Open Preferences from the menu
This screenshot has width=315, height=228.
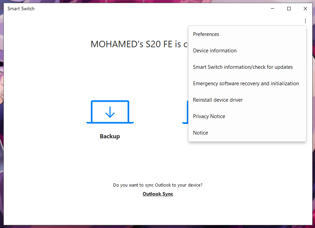coord(247,34)
